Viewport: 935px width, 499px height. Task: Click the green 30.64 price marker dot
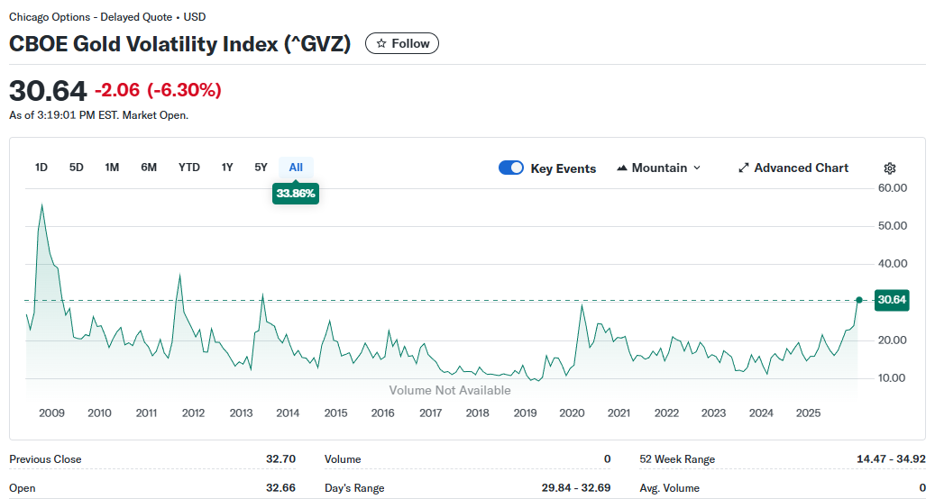click(x=859, y=300)
